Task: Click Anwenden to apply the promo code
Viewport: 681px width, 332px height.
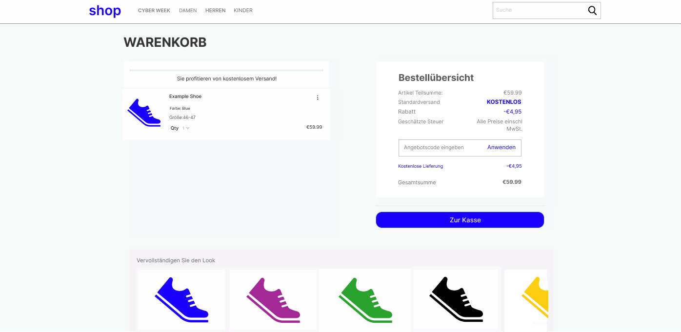Action: pyautogui.click(x=501, y=147)
